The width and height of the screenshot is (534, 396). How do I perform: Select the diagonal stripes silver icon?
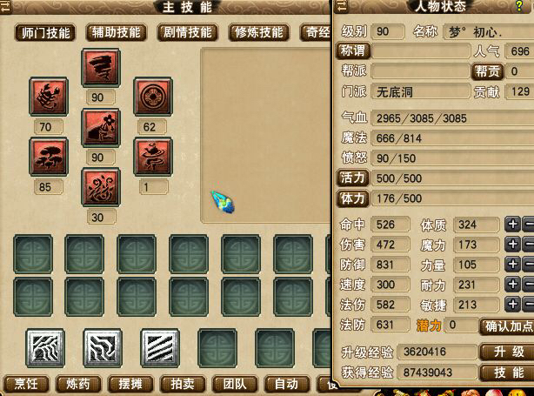(160, 348)
